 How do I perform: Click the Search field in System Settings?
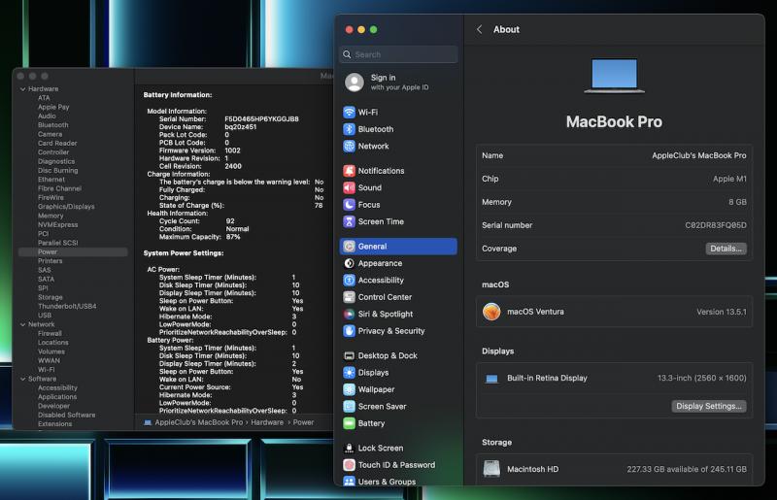click(x=398, y=55)
